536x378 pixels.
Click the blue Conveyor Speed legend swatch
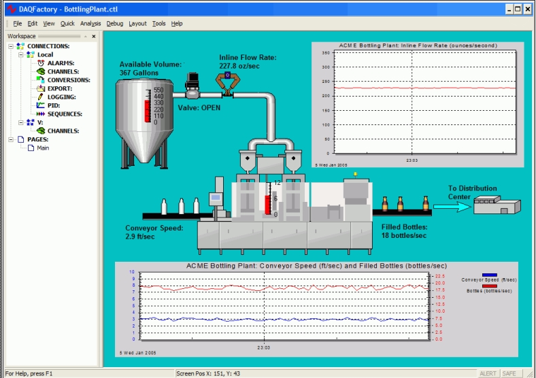point(490,275)
